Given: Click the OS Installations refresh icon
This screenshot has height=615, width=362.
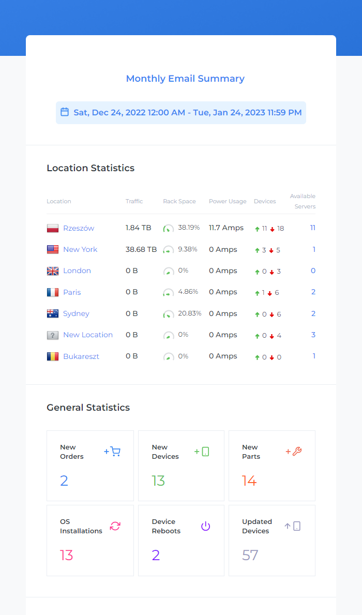Looking at the screenshot, I should point(115,526).
